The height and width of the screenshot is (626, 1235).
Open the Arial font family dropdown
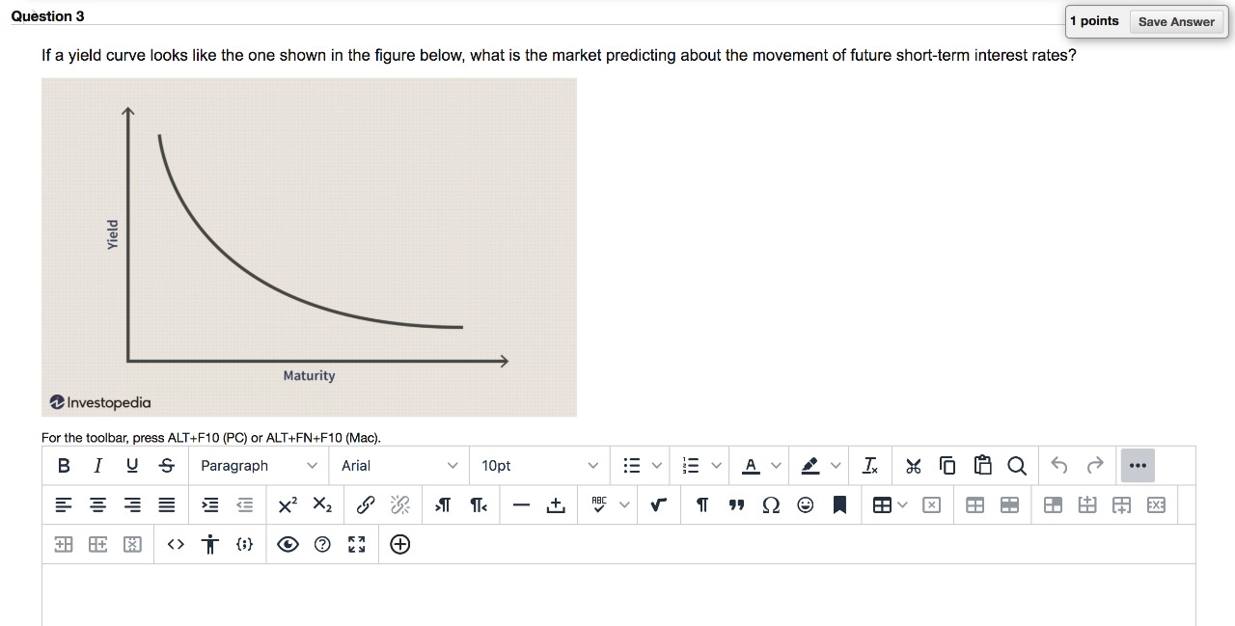click(x=398, y=465)
